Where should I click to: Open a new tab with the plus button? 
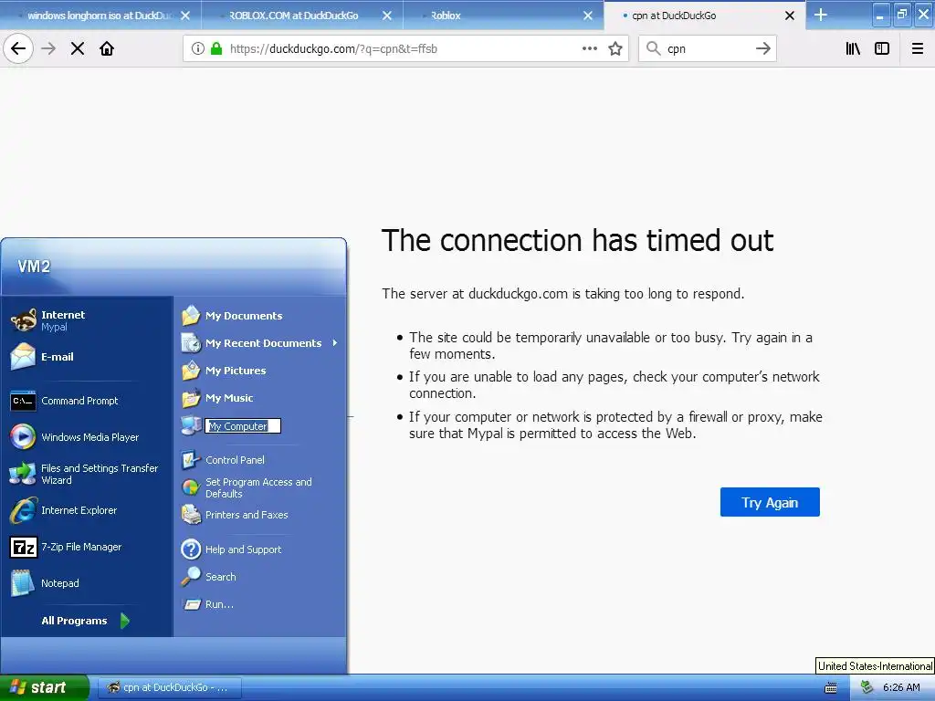[821, 15]
